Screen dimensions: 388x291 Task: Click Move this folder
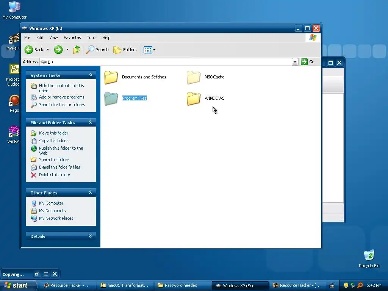click(53, 133)
